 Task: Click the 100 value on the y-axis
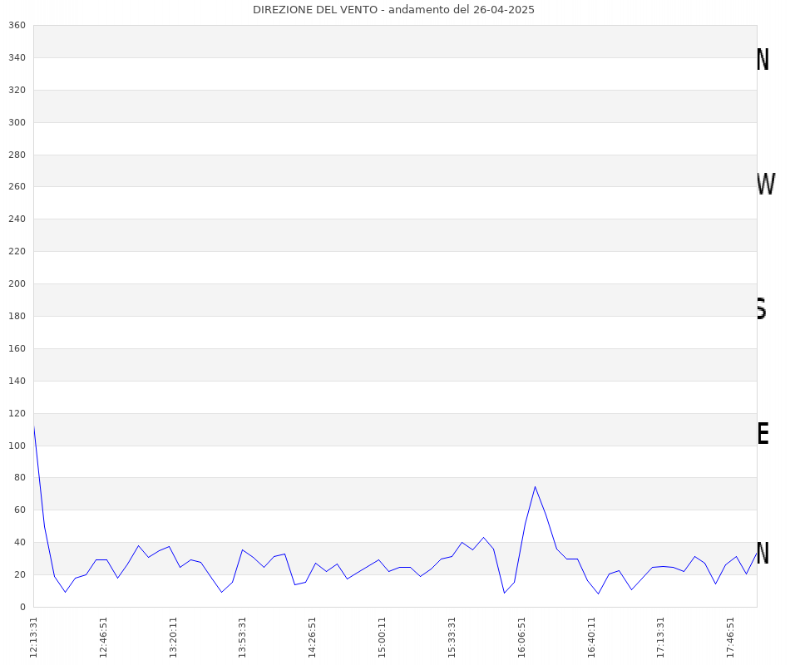[17, 446]
